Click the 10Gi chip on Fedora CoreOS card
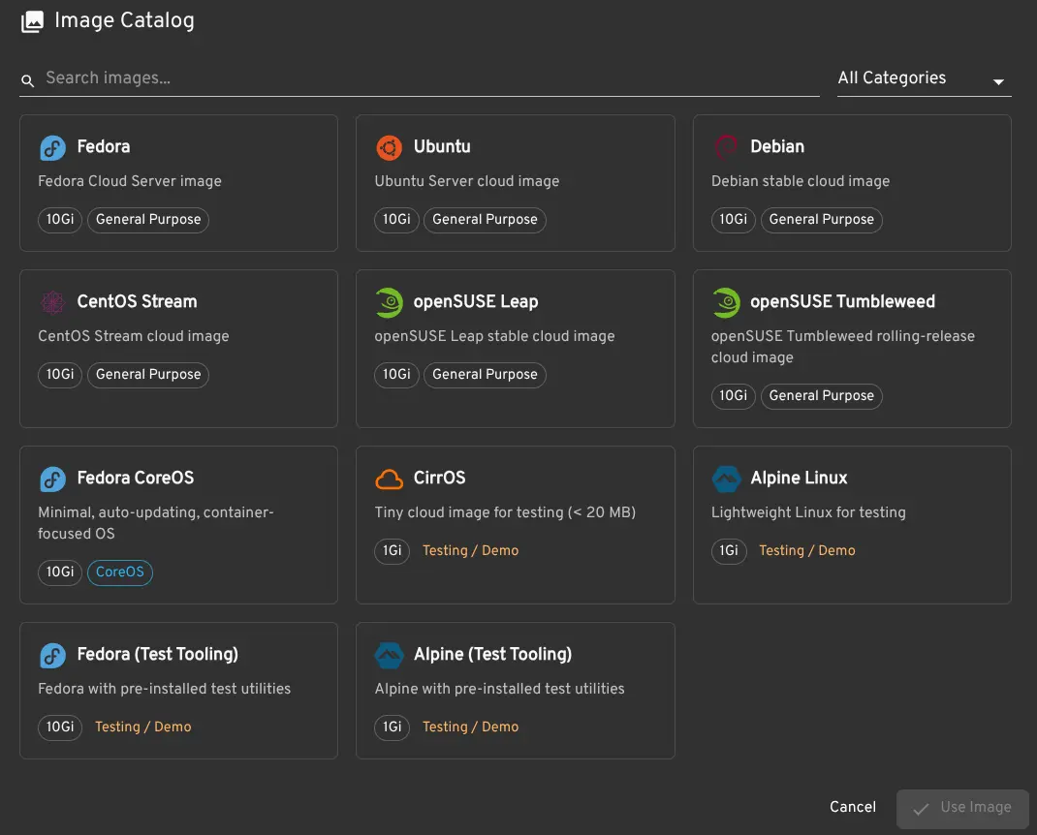The height and width of the screenshot is (835, 1037). pos(59,572)
